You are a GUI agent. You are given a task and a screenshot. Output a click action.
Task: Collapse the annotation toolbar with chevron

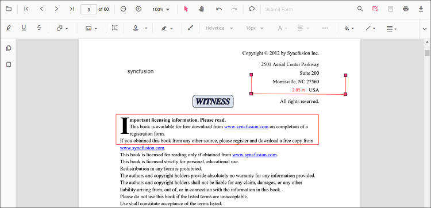click(425, 29)
